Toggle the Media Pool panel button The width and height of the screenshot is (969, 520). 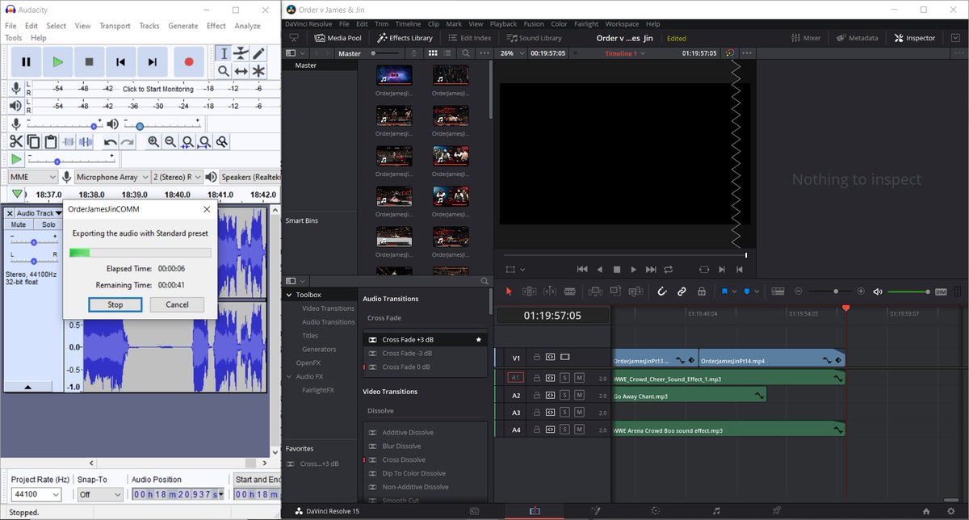click(x=338, y=38)
